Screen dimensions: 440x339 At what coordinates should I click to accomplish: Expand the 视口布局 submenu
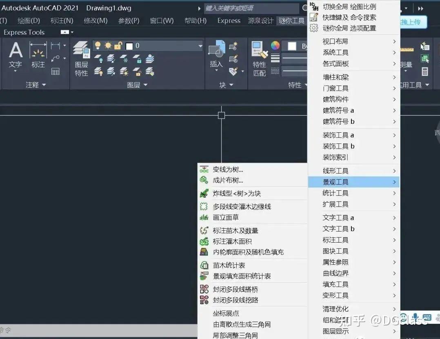353,41
